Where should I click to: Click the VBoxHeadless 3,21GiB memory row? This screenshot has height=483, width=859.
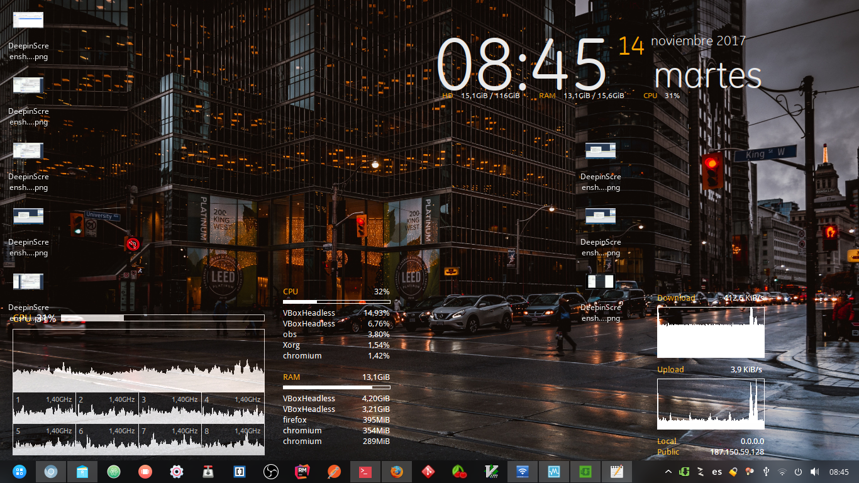coord(336,409)
